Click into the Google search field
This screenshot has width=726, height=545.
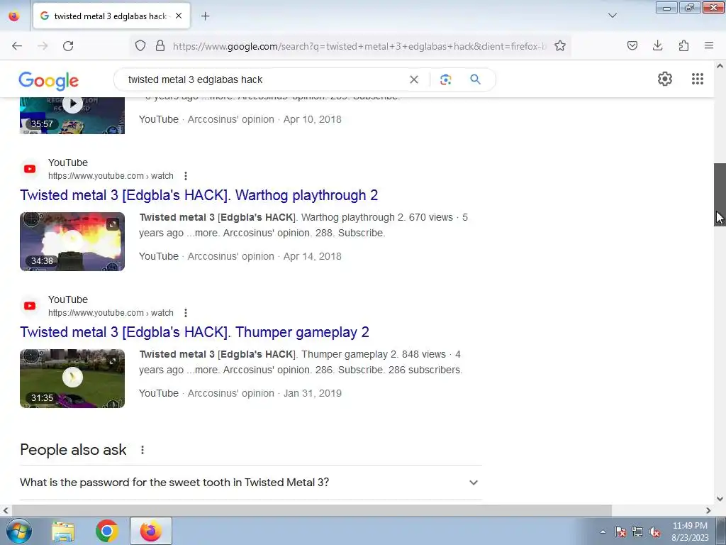[x=264, y=79]
